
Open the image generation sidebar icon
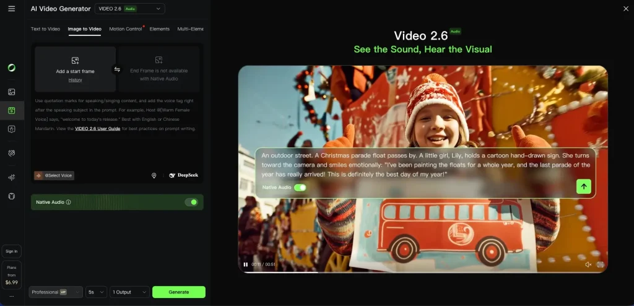tap(11, 92)
